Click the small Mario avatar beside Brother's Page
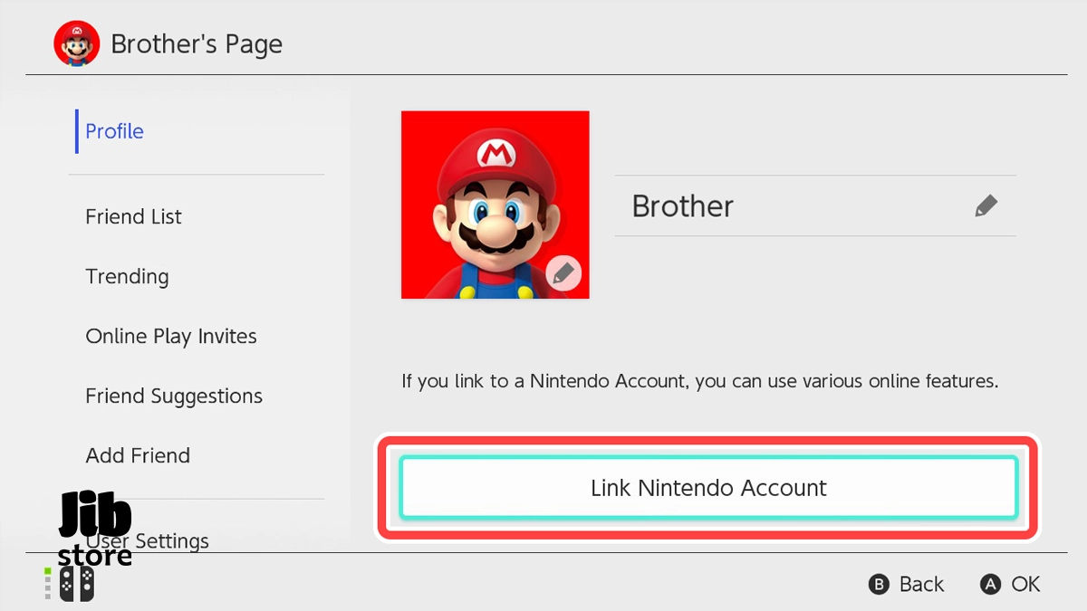The image size is (1087, 611). [x=77, y=44]
